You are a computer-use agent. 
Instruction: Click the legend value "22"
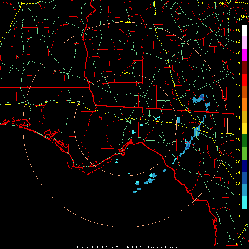238,151
